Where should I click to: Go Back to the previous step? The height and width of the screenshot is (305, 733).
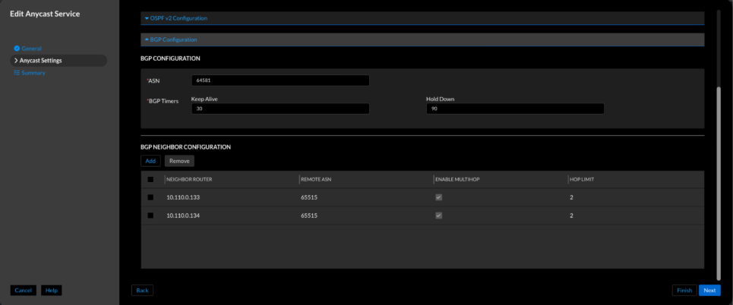142,290
